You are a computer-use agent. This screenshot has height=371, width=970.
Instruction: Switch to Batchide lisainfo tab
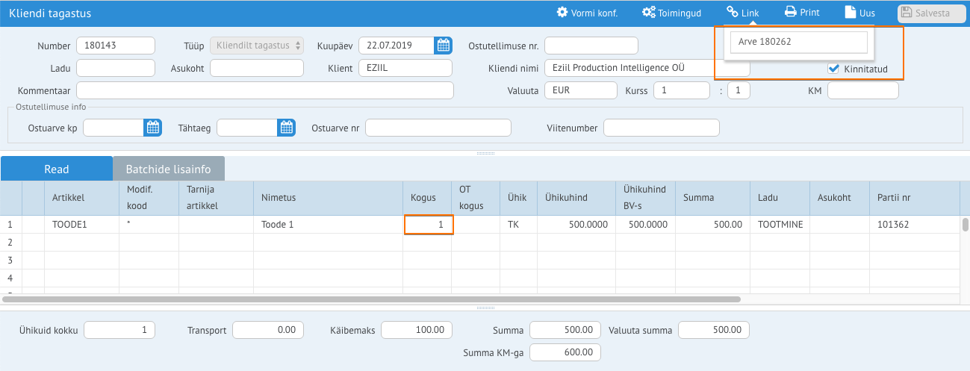(x=167, y=169)
